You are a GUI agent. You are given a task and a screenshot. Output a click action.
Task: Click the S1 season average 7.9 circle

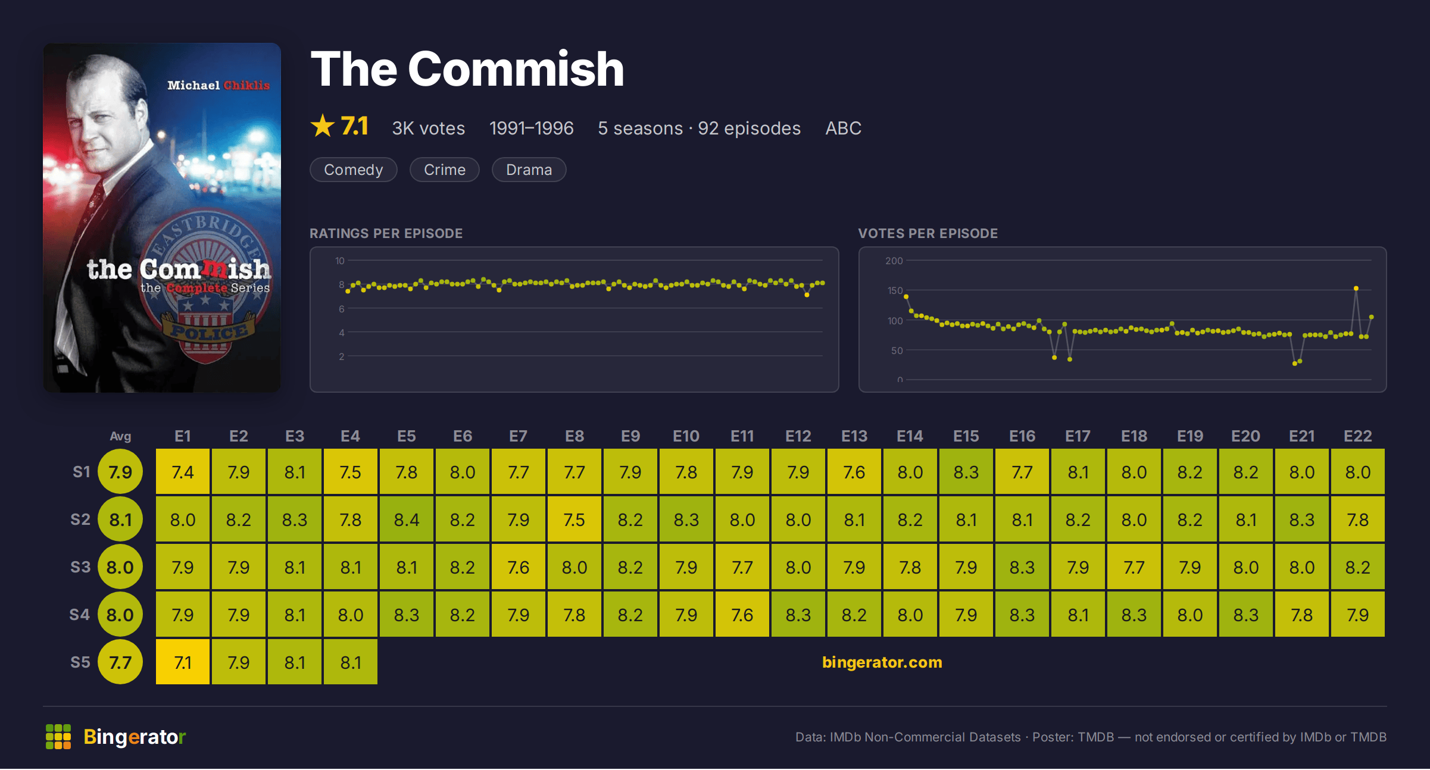(120, 472)
